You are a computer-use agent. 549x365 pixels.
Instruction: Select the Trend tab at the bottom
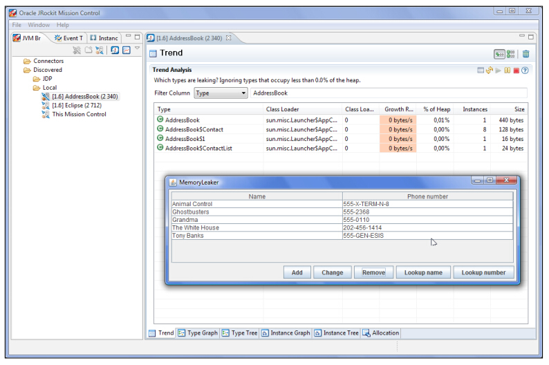tap(161, 333)
